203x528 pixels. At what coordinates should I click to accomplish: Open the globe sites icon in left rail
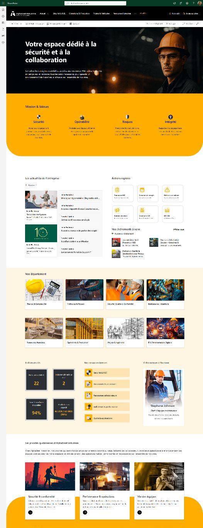pos(3,16)
